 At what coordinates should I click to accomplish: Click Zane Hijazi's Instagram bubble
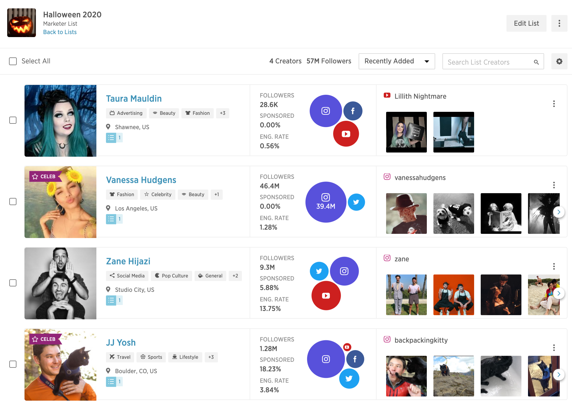[x=344, y=271]
